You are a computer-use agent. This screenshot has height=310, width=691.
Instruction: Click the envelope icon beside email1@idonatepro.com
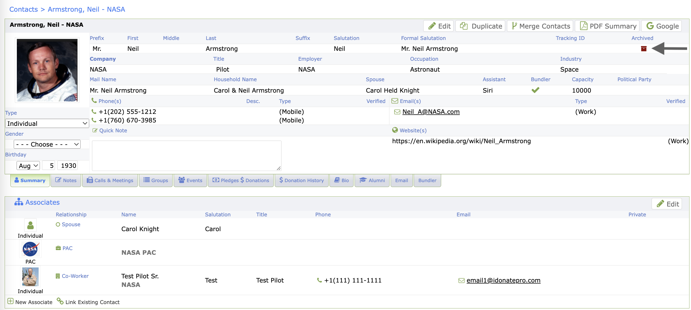click(x=461, y=280)
